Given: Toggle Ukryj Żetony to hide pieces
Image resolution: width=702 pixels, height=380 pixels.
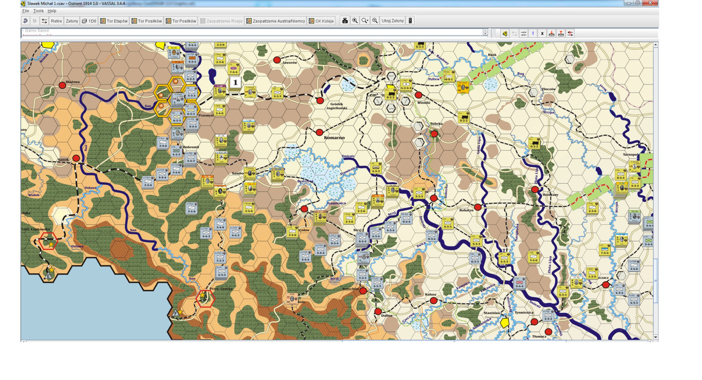Looking at the screenshot, I should [393, 21].
